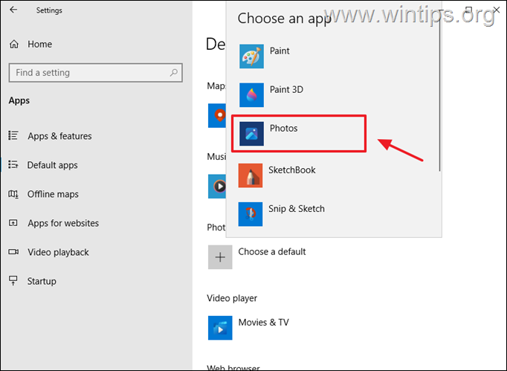
Task: Click the Home house icon
Action: coord(14,44)
